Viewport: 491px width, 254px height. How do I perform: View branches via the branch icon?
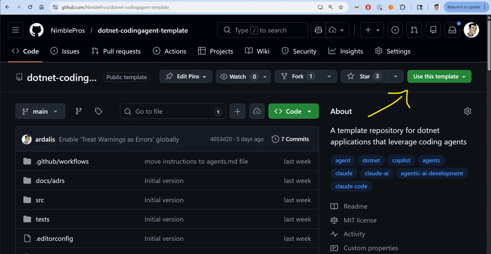coord(79,111)
